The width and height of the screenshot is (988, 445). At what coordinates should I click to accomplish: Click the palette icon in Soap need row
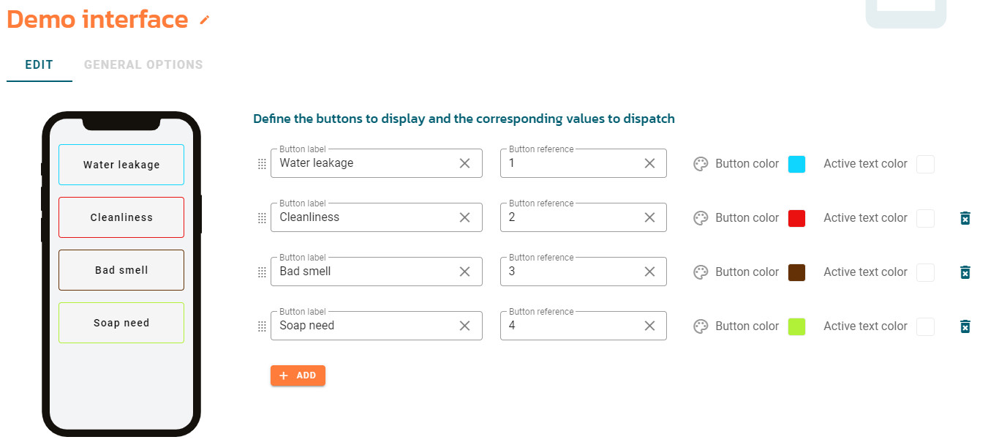(x=701, y=326)
